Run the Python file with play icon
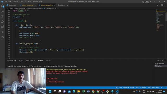The height and width of the screenshot is (94, 167). 157,5
